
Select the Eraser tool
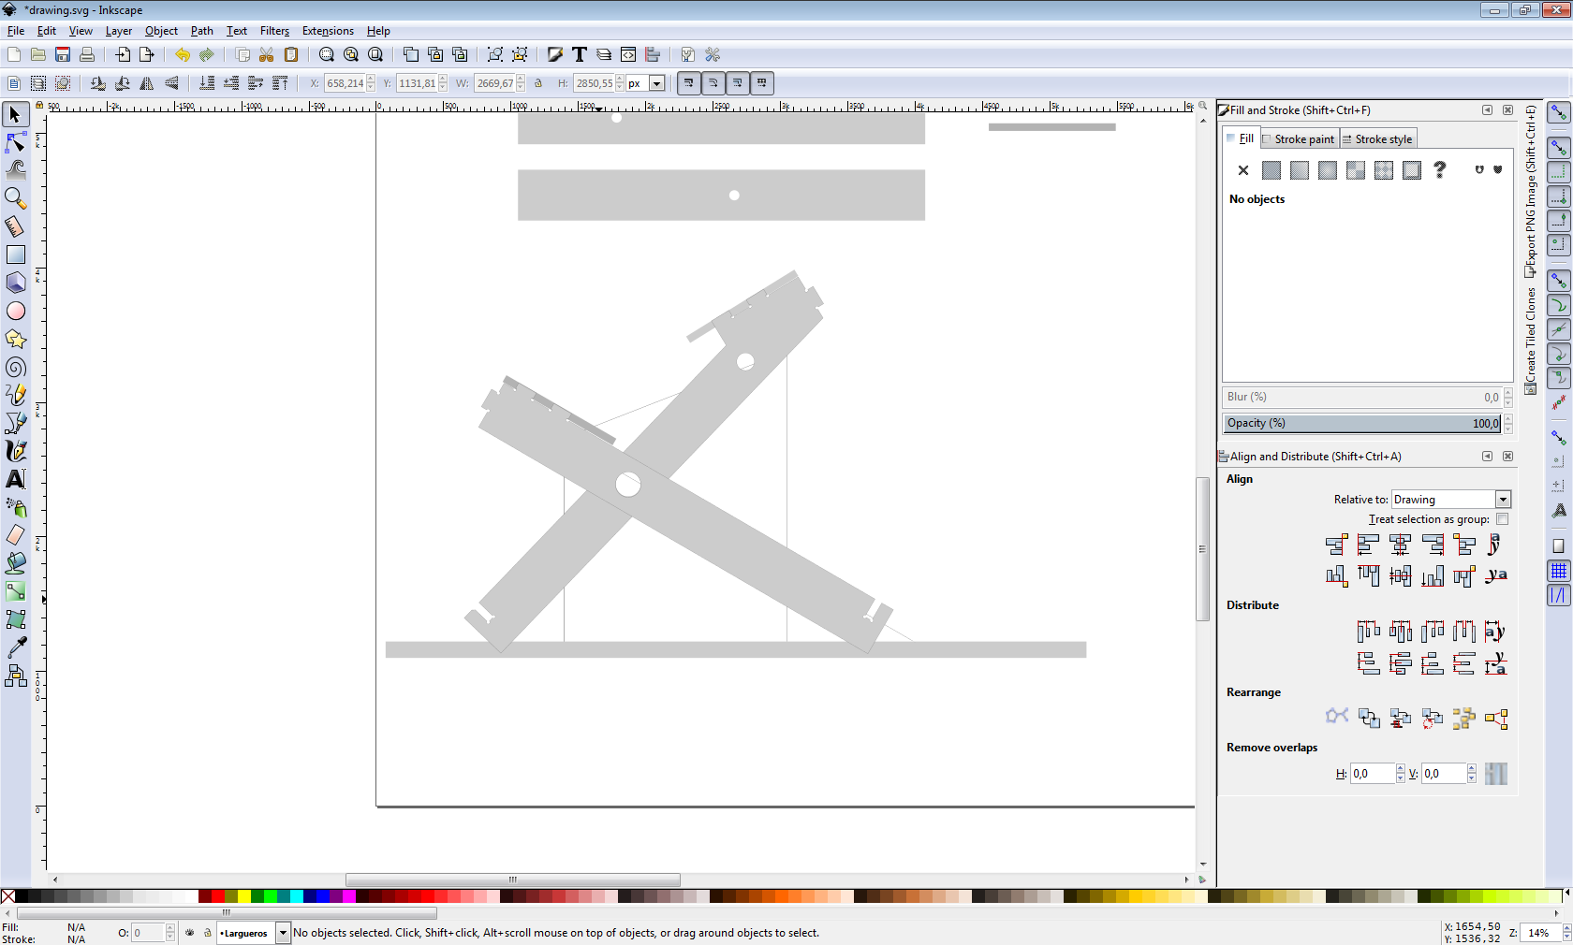point(15,535)
